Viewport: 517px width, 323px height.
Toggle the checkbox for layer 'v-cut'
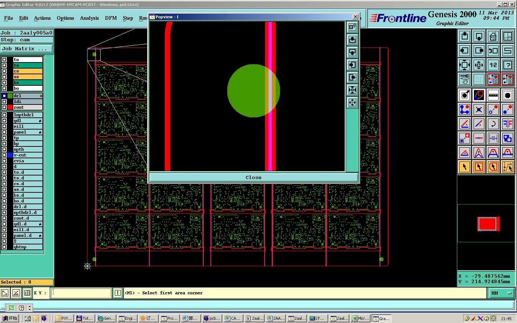pos(4,155)
